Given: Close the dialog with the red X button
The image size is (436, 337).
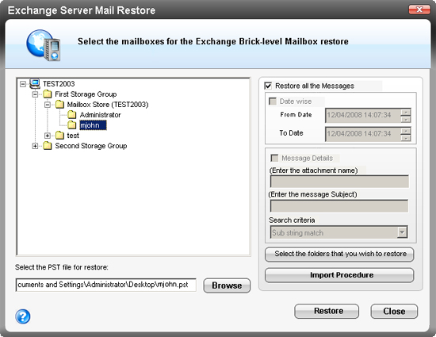Looking at the screenshot, I should [x=419, y=10].
